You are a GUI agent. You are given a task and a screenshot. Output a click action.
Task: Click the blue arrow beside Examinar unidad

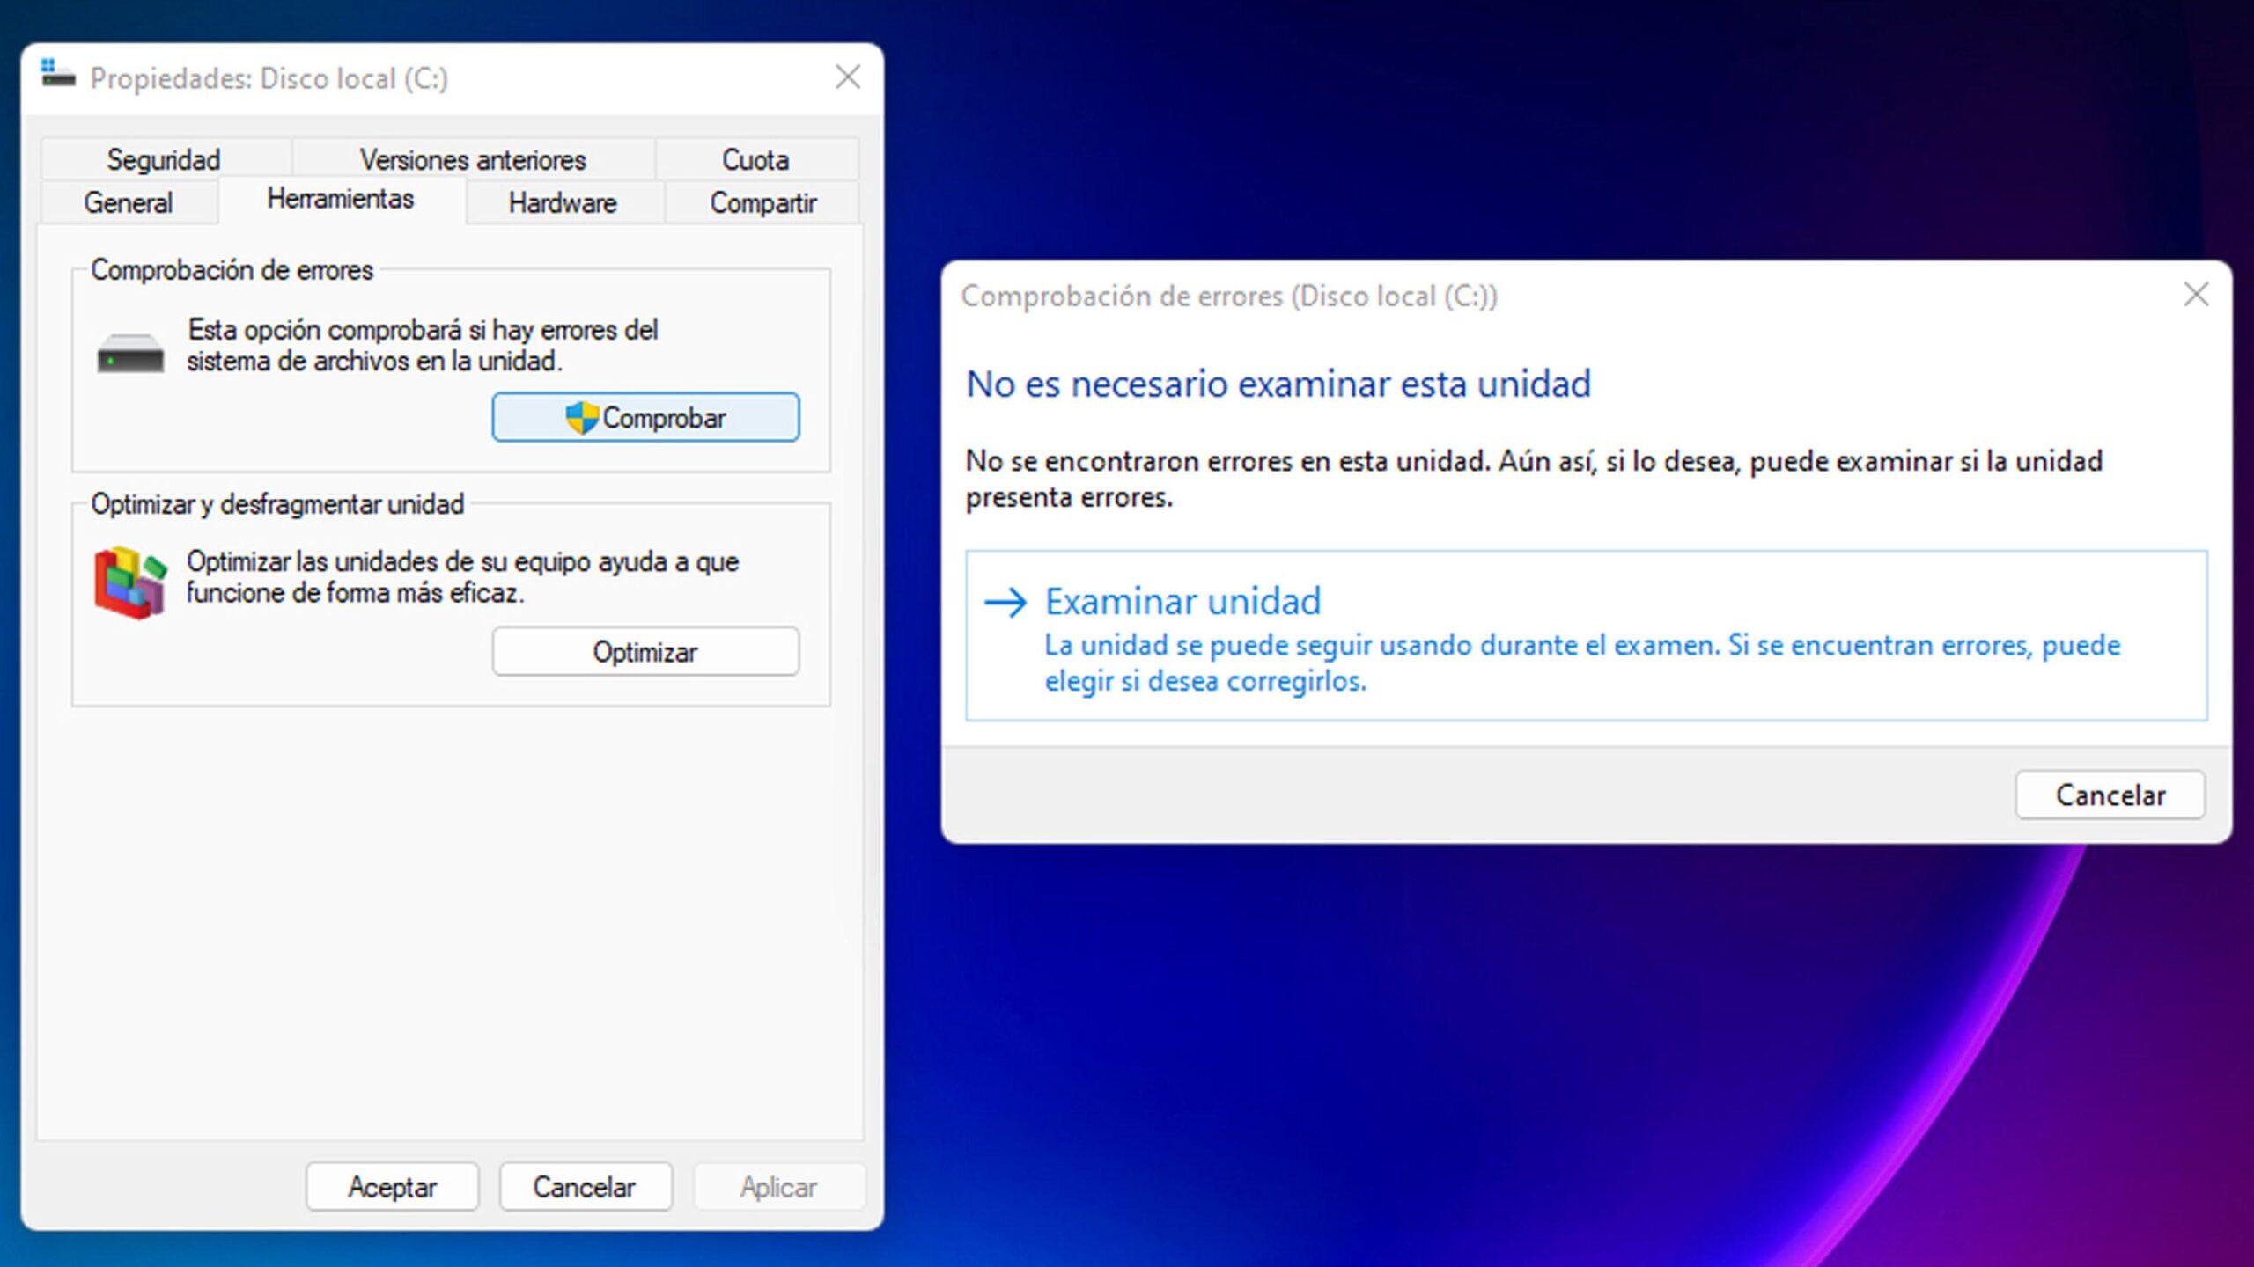1005,603
